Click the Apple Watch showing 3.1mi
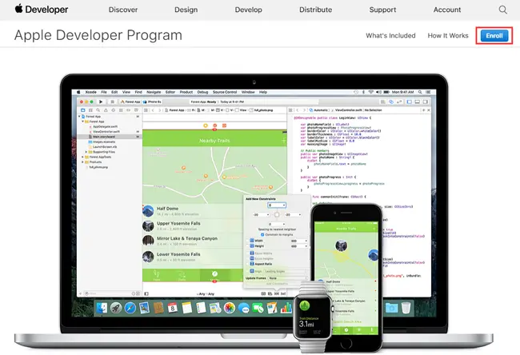Screen dimensions: 520x355 [x=313, y=318]
